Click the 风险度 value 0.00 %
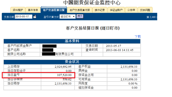 tap(133, 84)
